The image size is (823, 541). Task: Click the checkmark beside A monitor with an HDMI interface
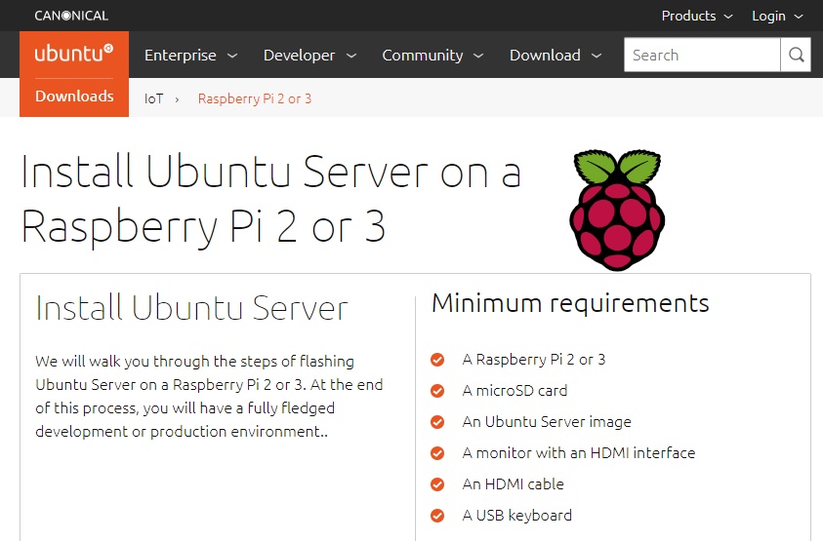(x=437, y=453)
